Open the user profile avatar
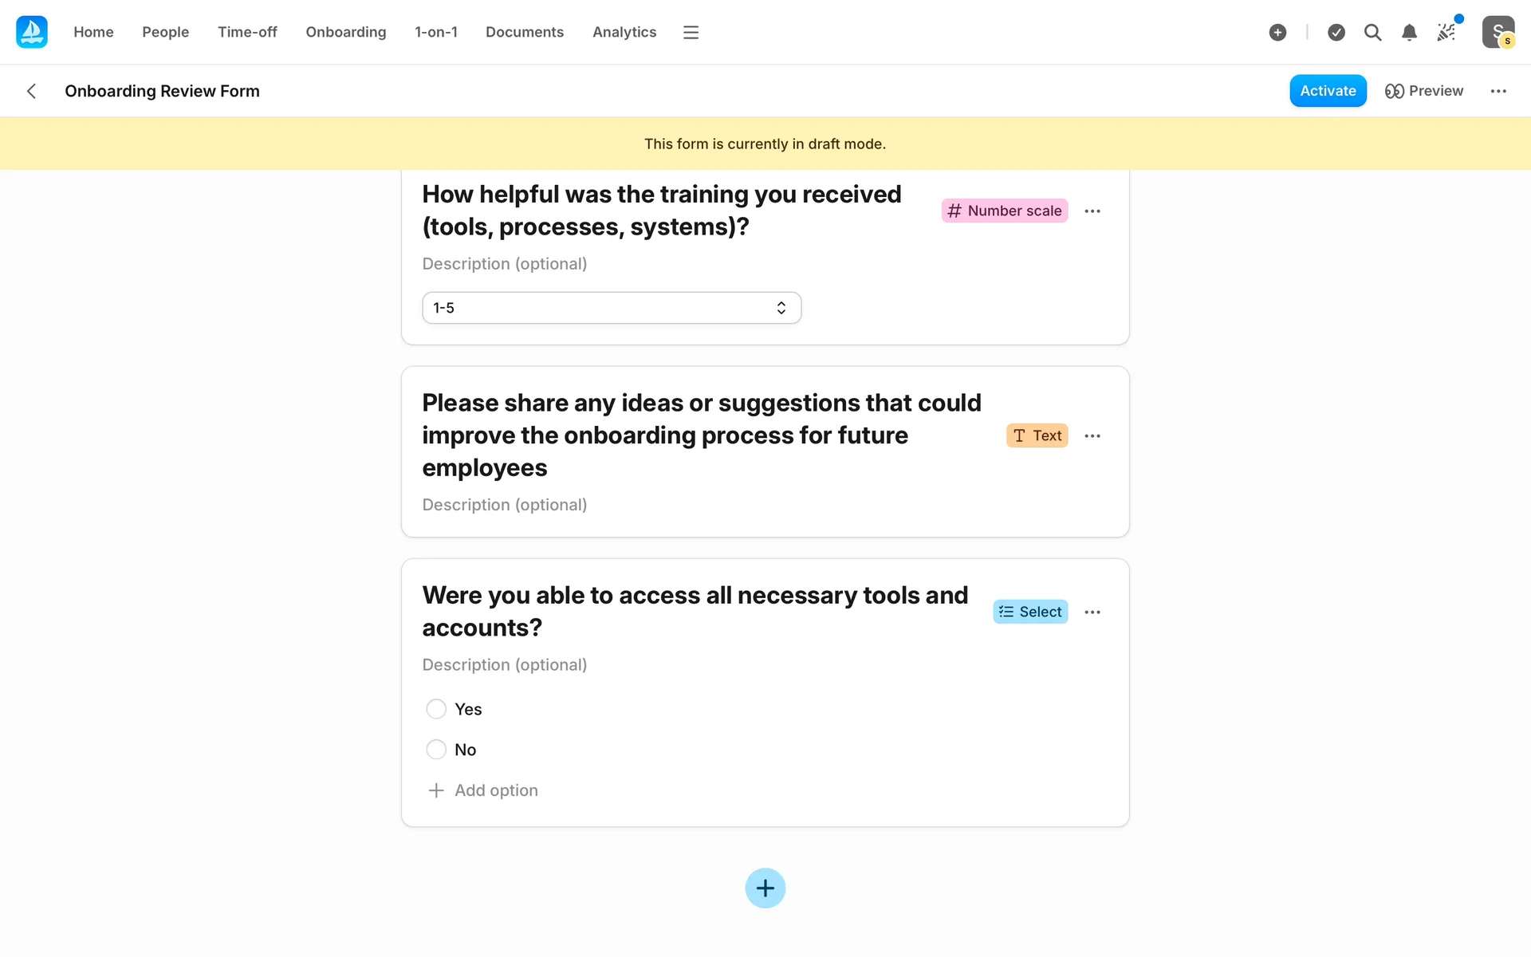This screenshot has height=957, width=1531. (1498, 32)
